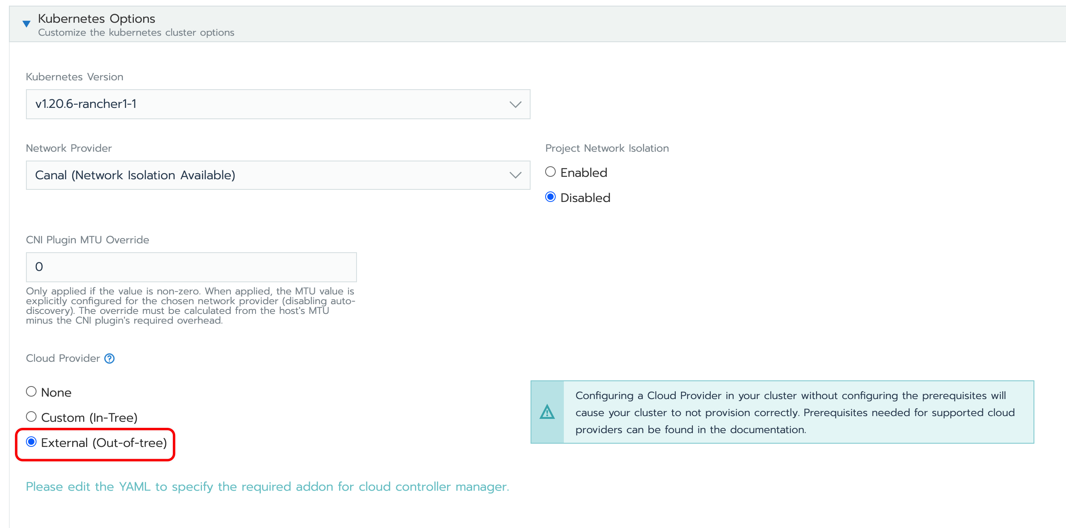Image resolution: width=1066 pixels, height=528 pixels.
Task: Click the Enabled label text
Action: 583,172
